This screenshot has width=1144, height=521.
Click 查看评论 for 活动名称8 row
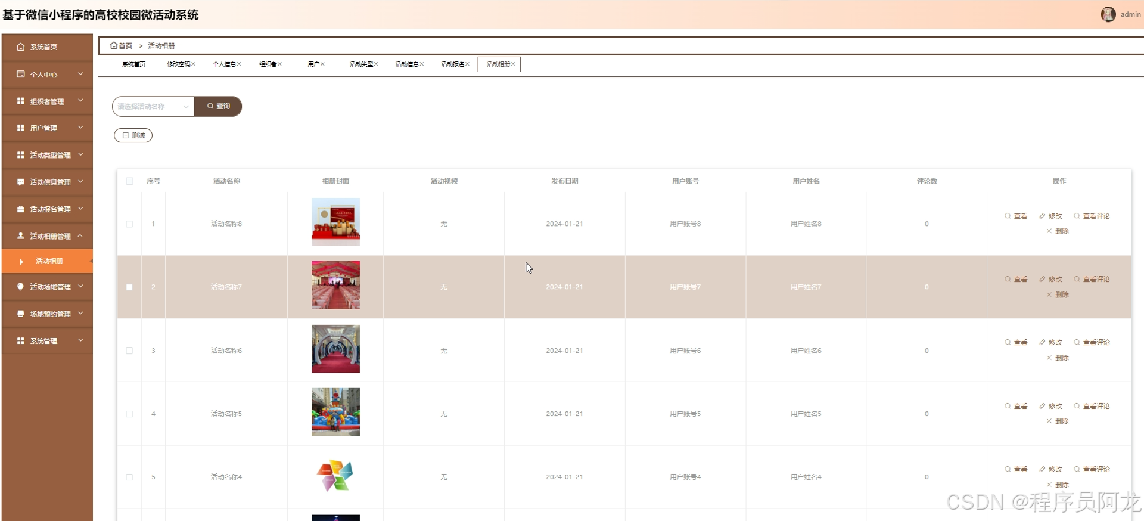pyautogui.click(x=1092, y=216)
